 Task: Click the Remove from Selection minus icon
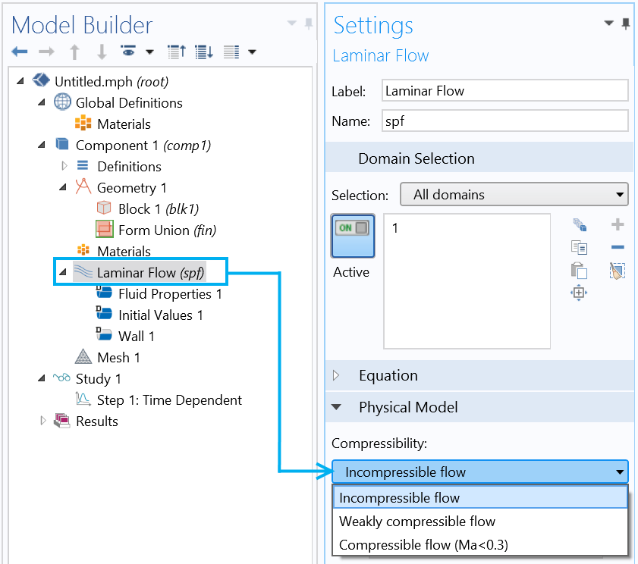pos(618,247)
